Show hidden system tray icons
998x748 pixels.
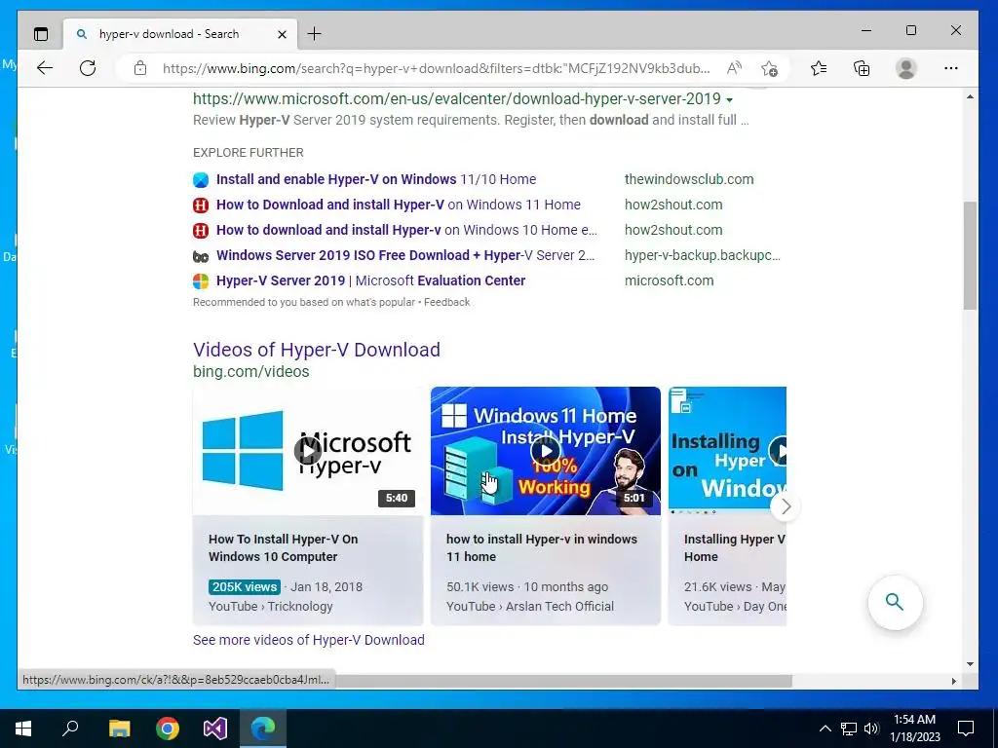tap(825, 729)
